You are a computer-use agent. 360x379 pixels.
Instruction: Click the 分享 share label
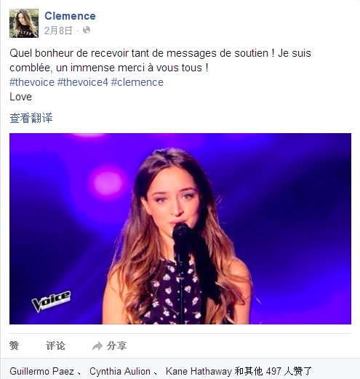pyautogui.click(x=116, y=346)
